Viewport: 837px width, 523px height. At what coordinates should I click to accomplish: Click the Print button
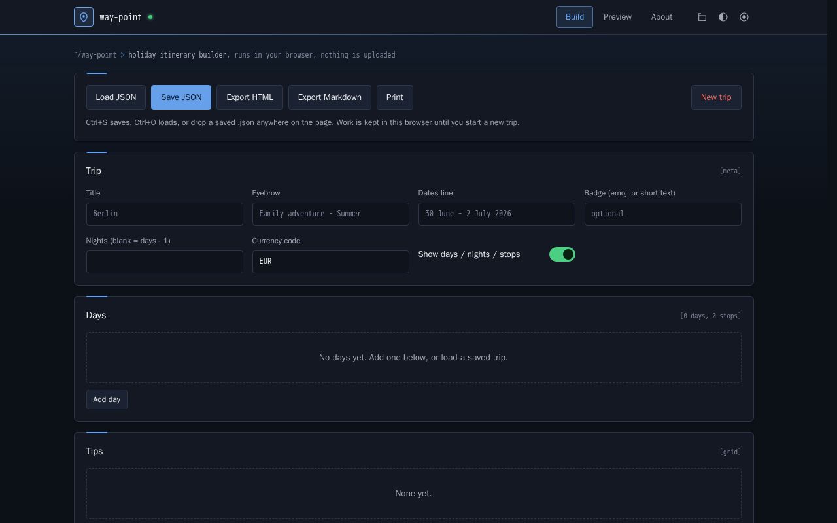[x=395, y=97]
